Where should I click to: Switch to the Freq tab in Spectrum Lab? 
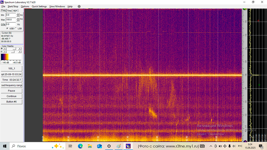3,10
